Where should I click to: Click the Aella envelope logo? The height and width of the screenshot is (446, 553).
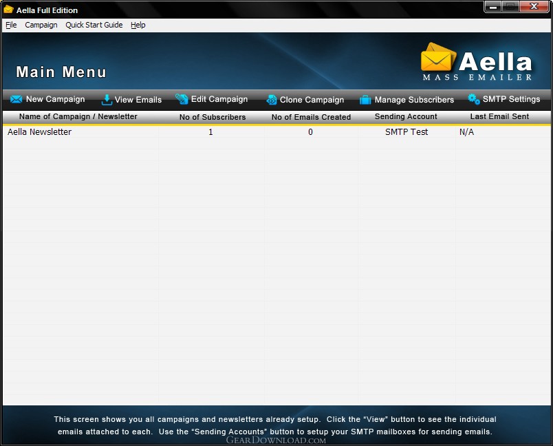click(438, 57)
